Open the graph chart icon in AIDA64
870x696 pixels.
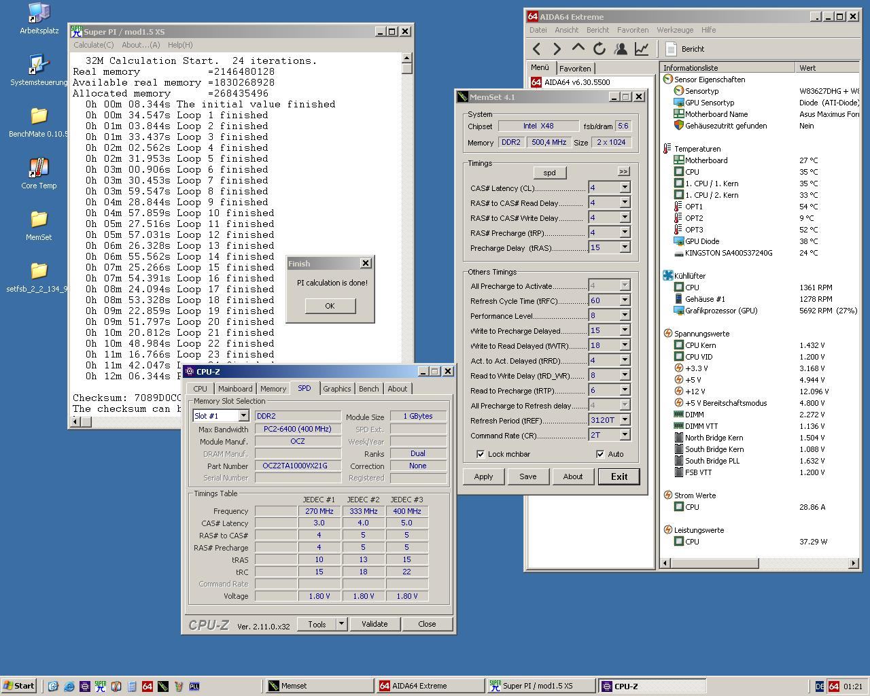point(641,49)
